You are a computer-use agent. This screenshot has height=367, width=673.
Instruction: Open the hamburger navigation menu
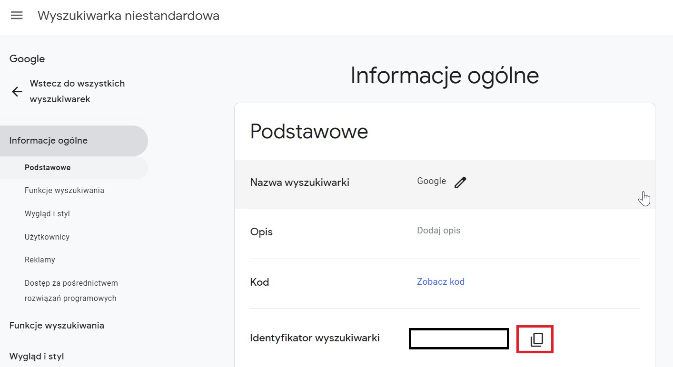point(17,15)
